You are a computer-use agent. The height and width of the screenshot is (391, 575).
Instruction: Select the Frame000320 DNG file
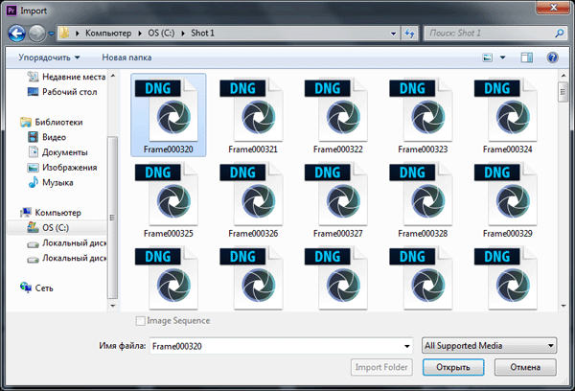(x=169, y=115)
